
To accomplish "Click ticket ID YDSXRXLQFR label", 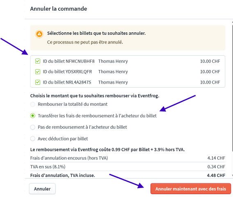I will pos(67,72).
